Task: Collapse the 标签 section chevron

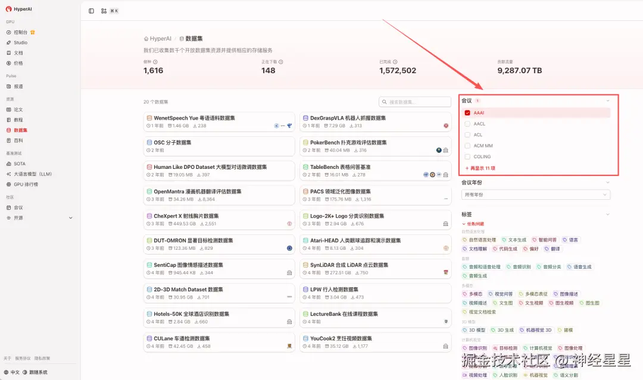Action: [608, 215]
